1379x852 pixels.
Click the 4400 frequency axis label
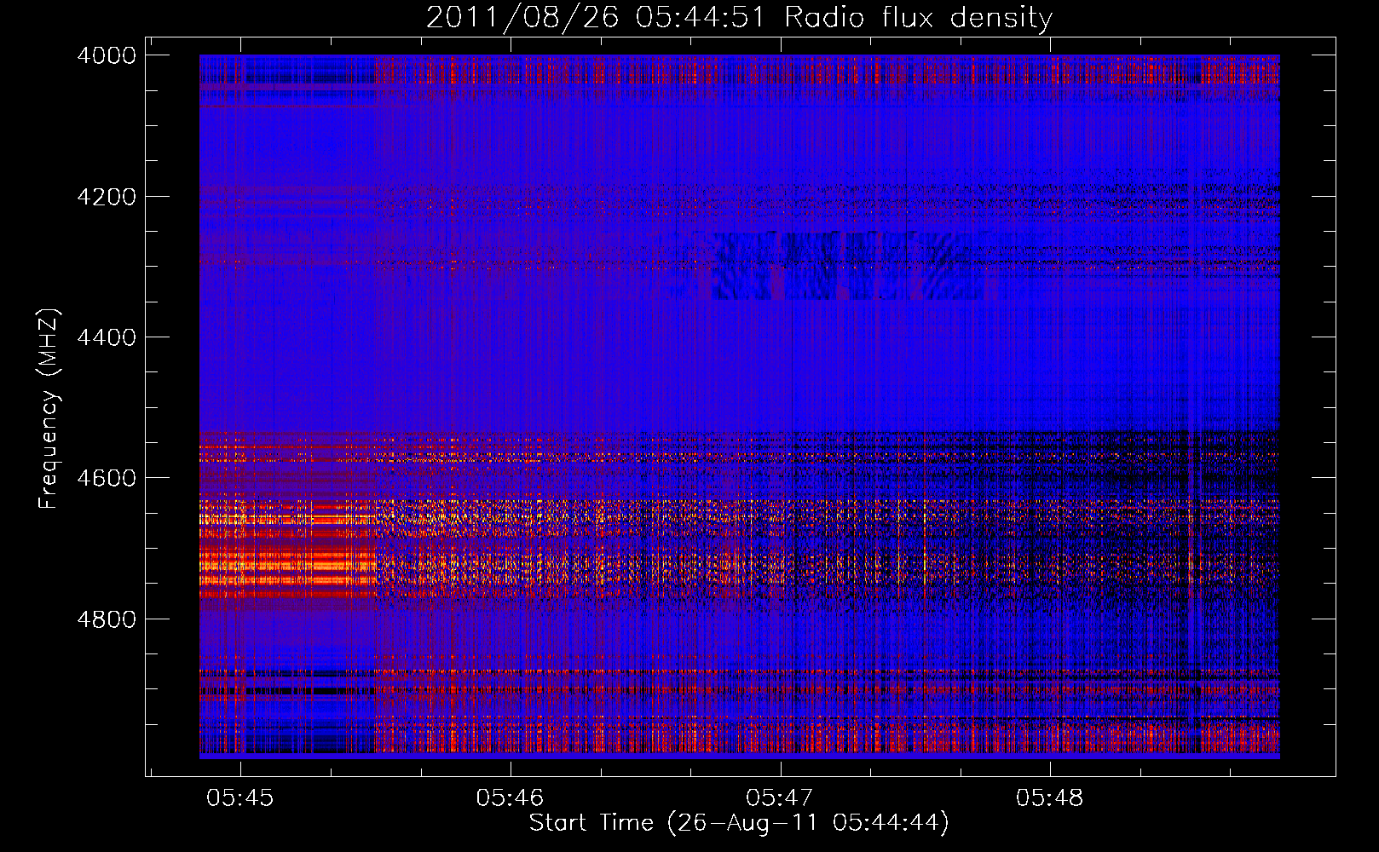[x=107, y=337]
